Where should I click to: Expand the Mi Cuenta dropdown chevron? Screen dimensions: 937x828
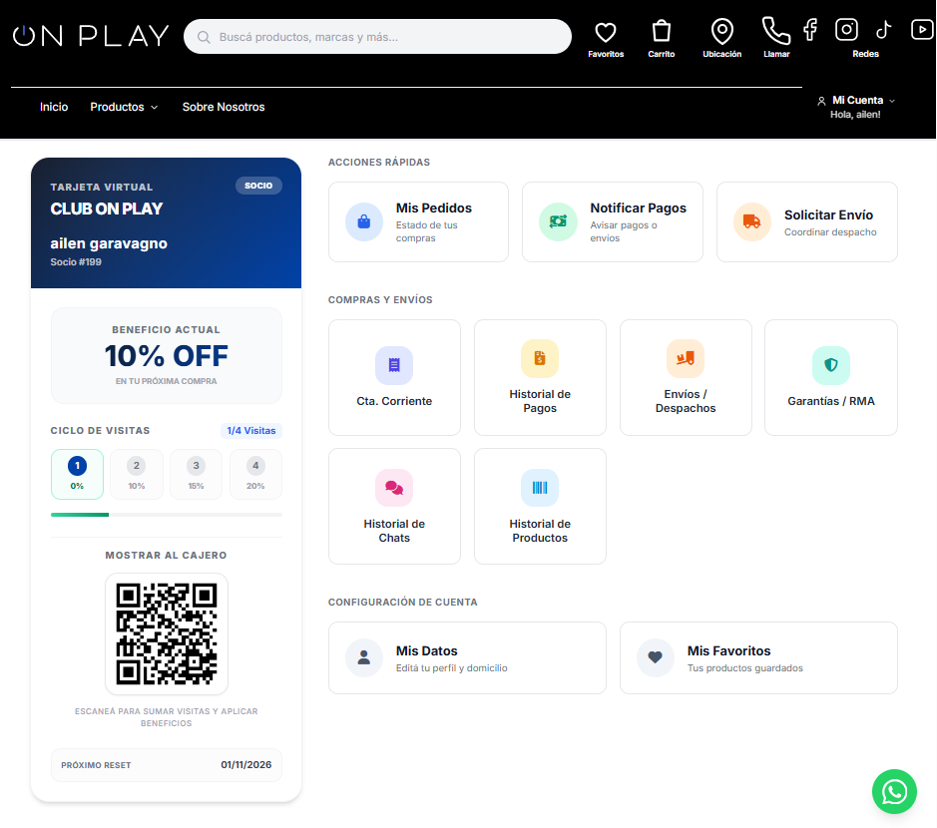click(892, 101)
